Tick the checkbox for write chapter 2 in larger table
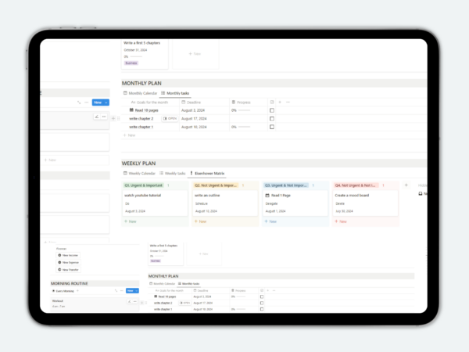This screenshot has width=469, height=352. coord(272,119)
